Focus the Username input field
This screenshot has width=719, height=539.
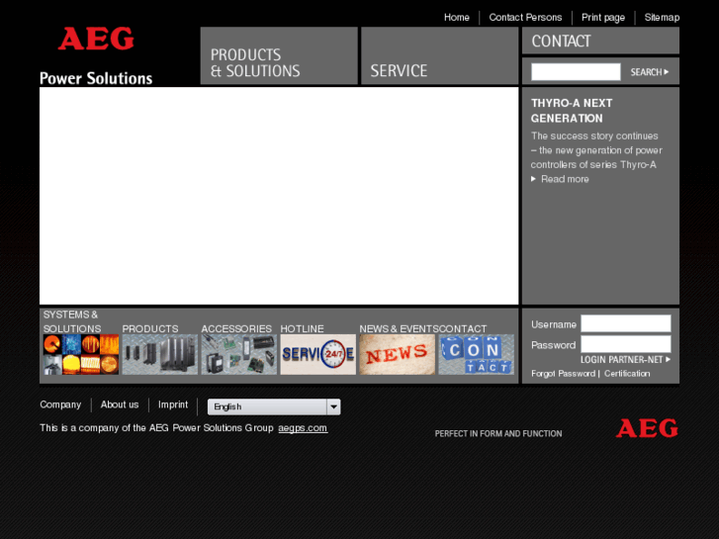point(626,323)
